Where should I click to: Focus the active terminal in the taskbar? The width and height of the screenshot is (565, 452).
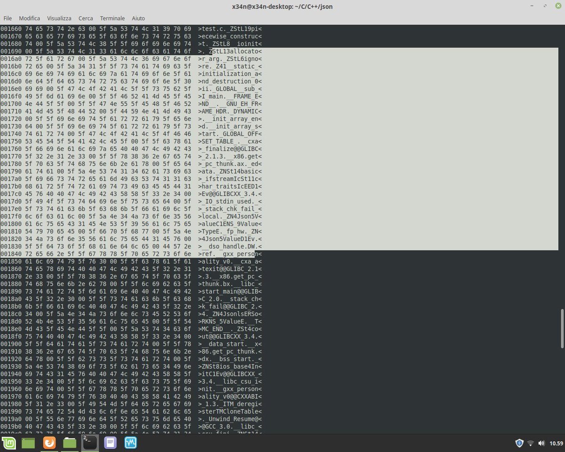[x=89, y=443]
